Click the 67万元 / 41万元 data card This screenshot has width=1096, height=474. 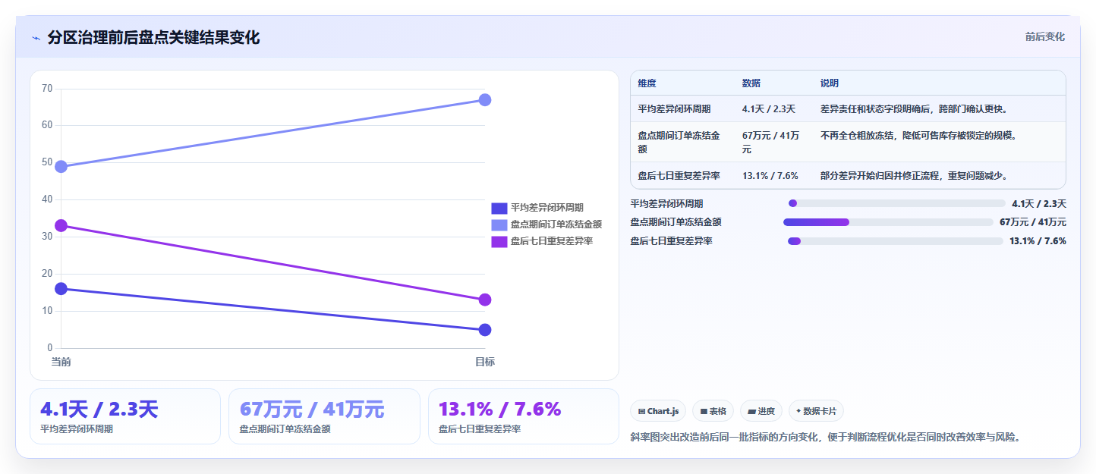[x=324, y=416]
